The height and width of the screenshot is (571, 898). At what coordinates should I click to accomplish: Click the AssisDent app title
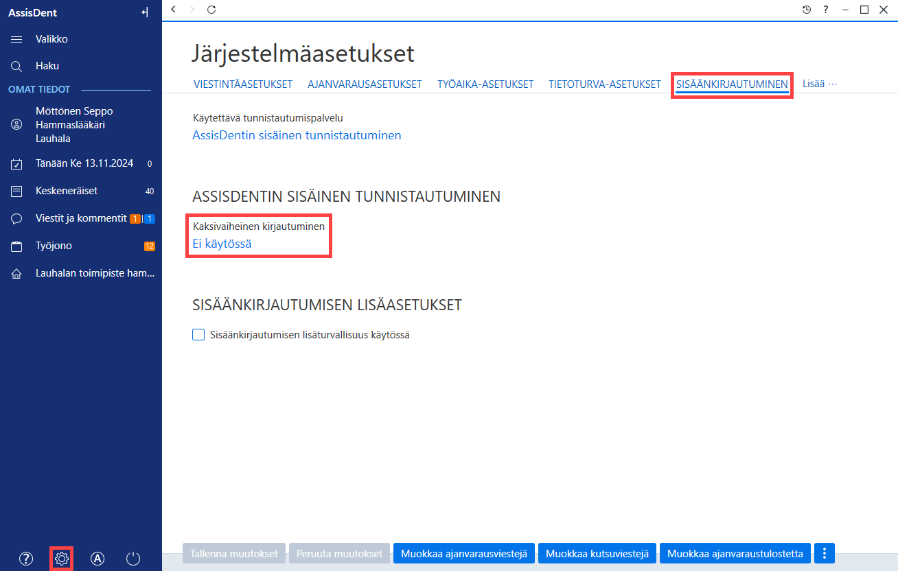pyautogui.click(x=32, y=12)
